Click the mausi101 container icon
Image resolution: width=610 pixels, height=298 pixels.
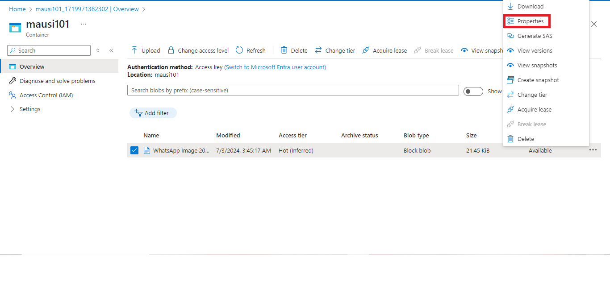[15, 28]
